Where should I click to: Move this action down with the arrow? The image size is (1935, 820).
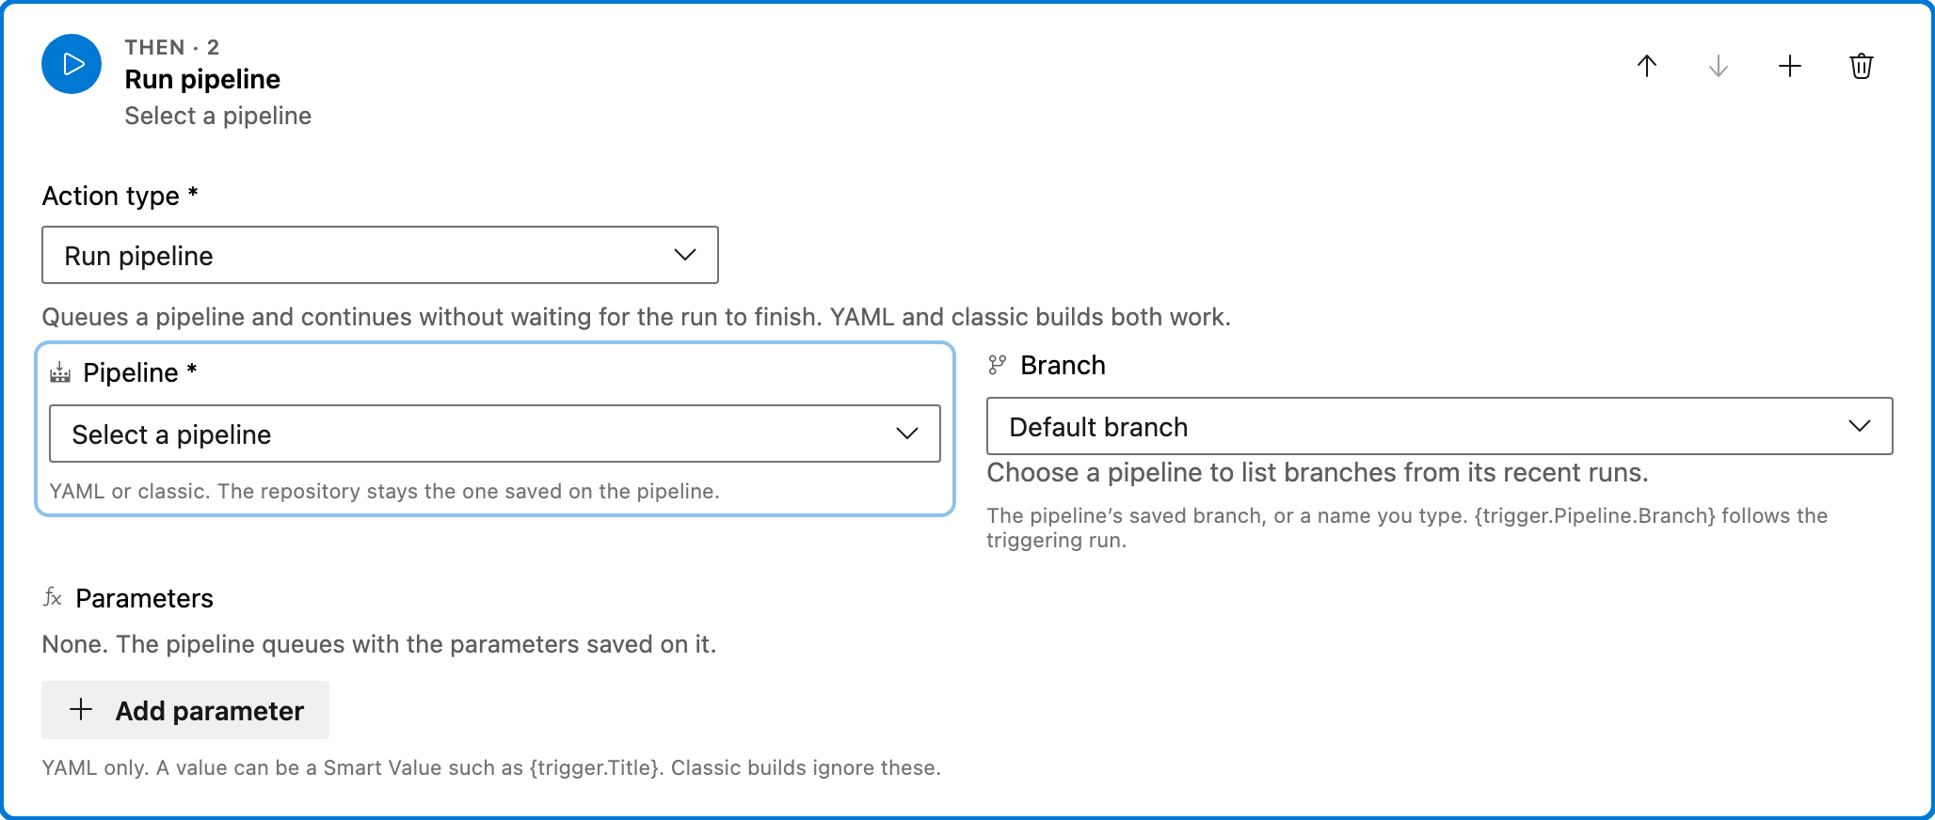[1719, 66]
